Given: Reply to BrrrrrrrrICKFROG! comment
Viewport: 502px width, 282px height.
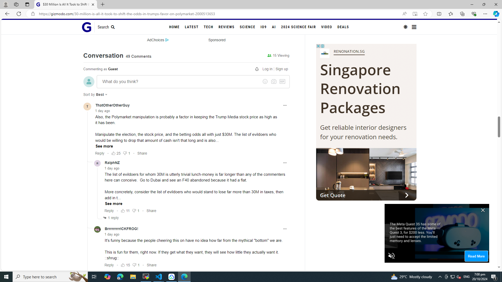Looking at the screenshot, I should 109,265.
